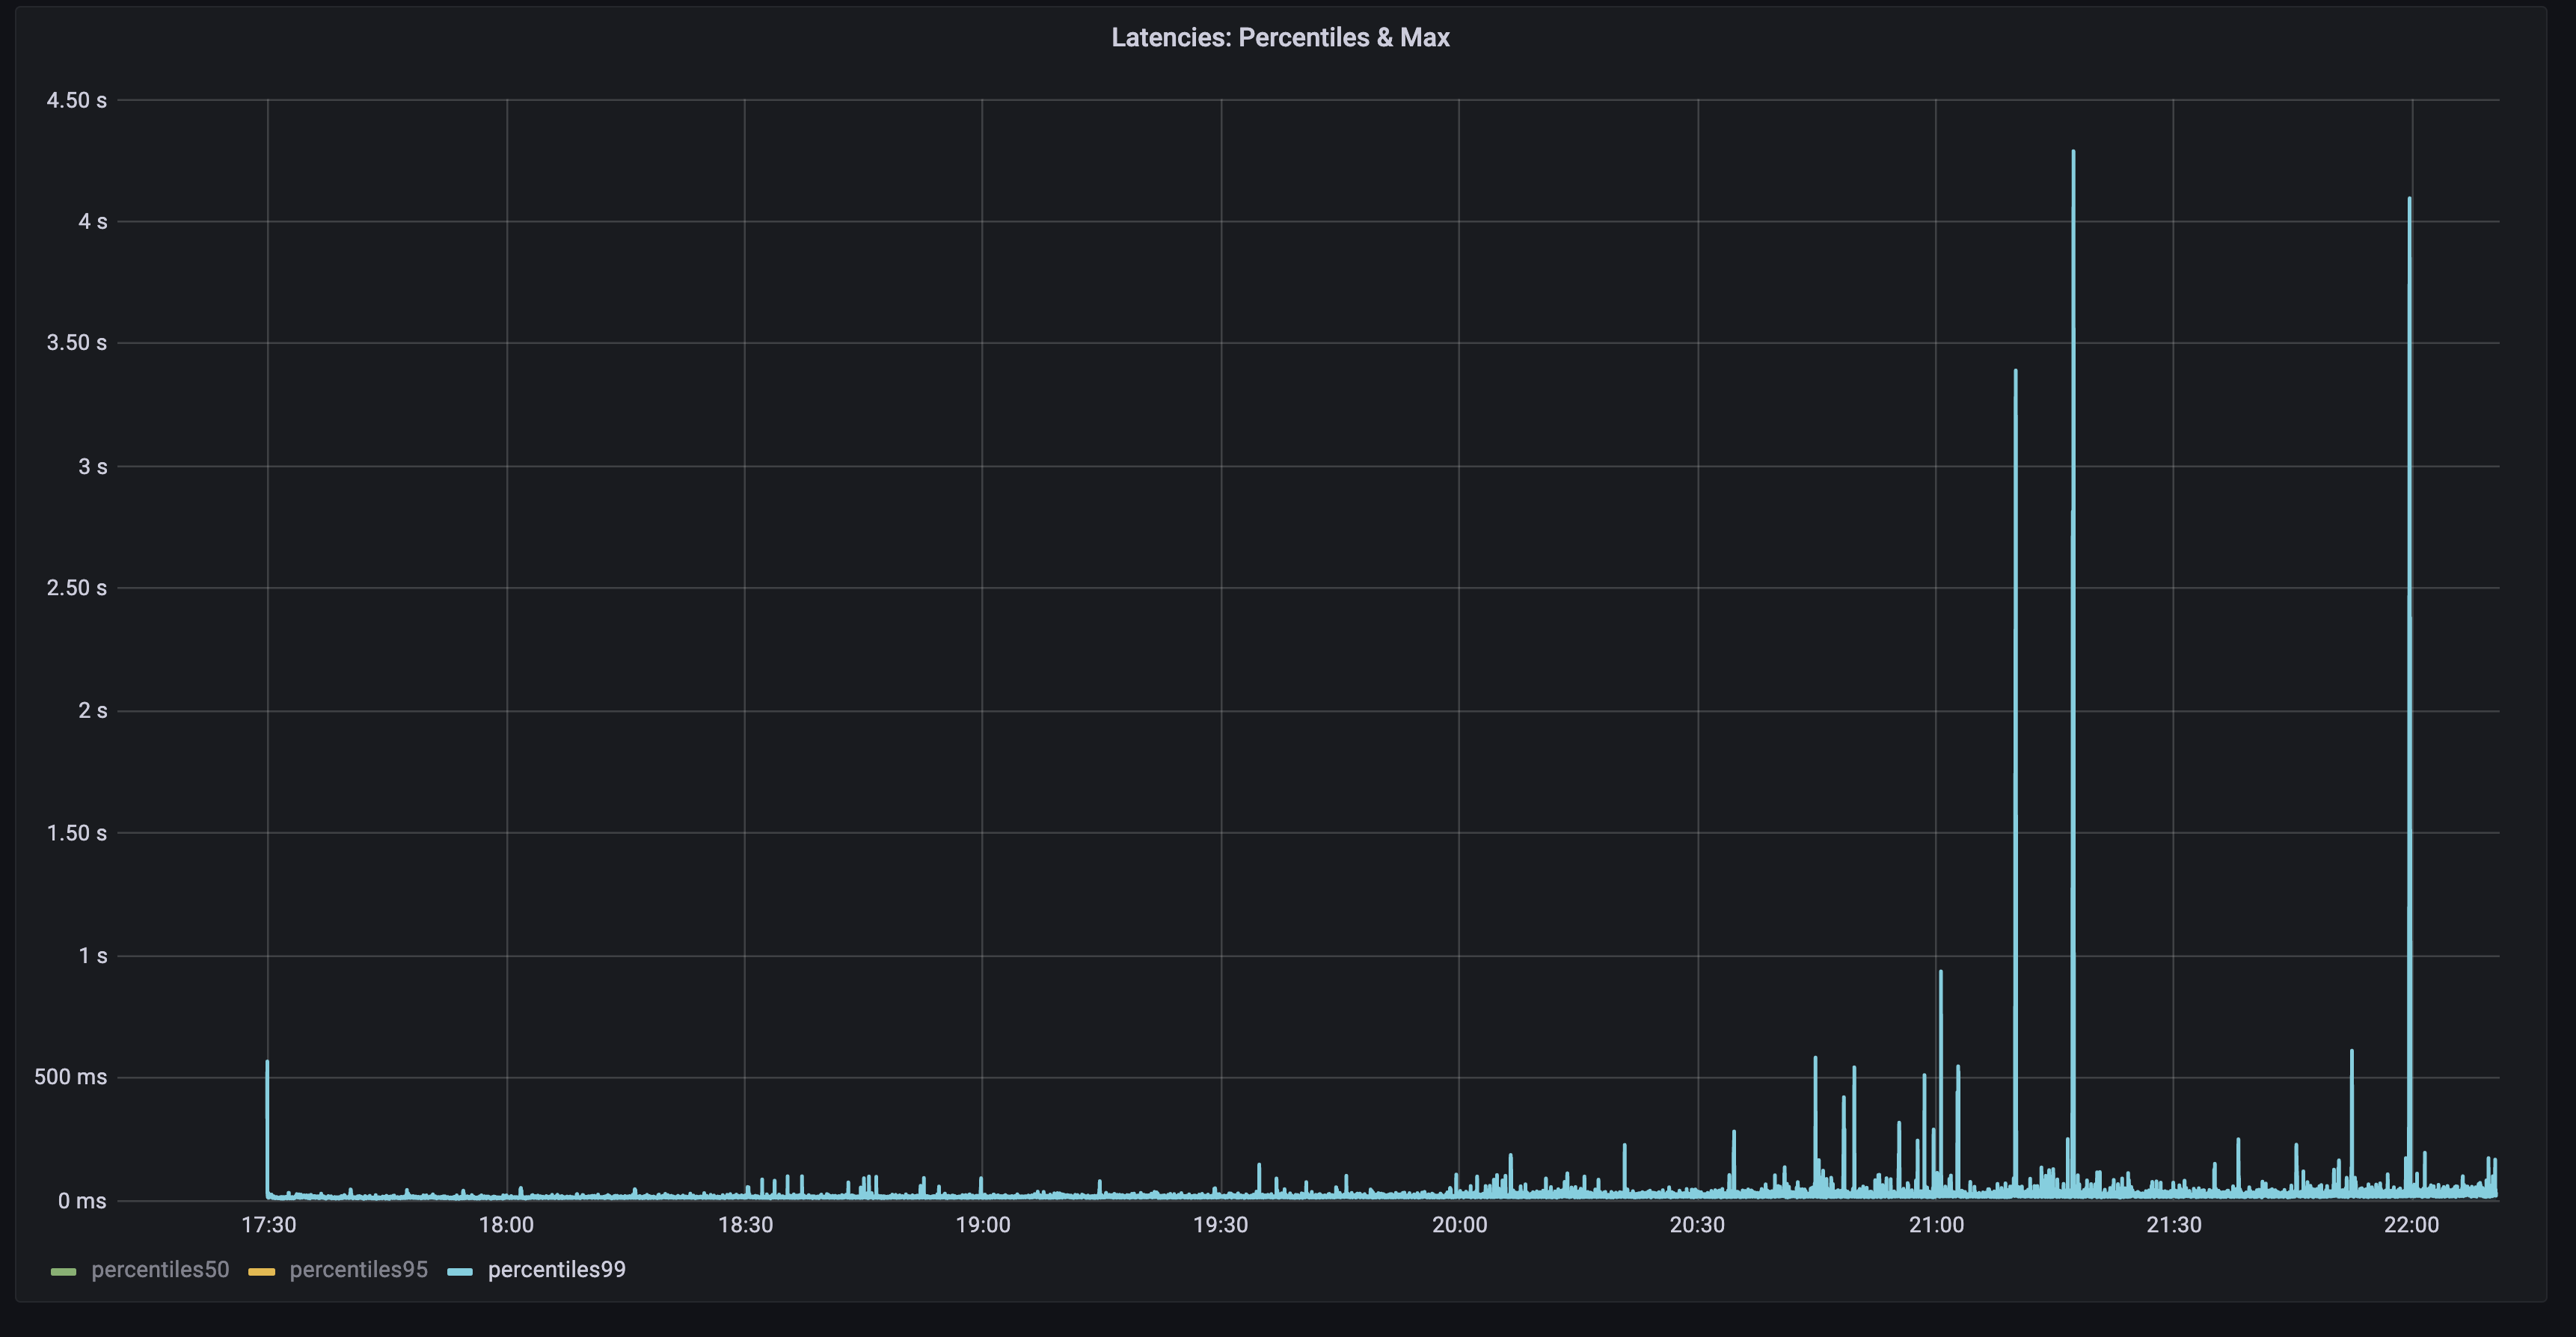Screen dimensions: 2576x1337
Task: Click the 2 s y-axis label
Action: point(93,711)
